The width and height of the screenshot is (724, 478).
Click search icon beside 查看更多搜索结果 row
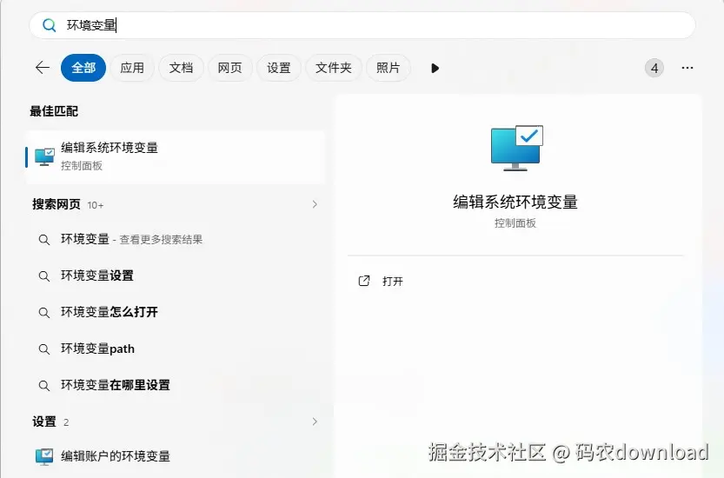(43, 240)
